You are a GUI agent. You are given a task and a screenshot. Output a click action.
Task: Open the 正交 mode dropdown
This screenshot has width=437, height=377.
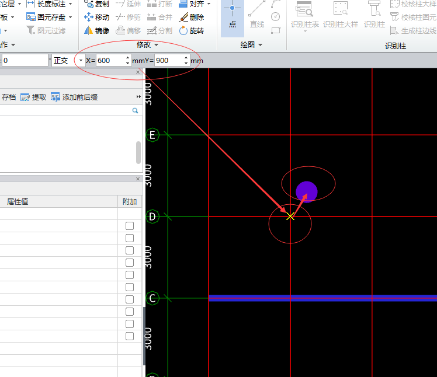click(x=81, y=61)
